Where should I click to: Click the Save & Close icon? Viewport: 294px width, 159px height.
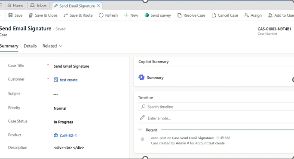click(31, 15)
